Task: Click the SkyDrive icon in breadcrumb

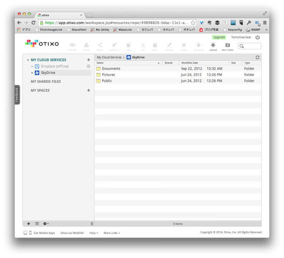Action: tap(129, 57)
